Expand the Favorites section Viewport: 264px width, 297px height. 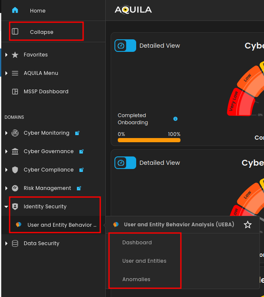point(6,55)
